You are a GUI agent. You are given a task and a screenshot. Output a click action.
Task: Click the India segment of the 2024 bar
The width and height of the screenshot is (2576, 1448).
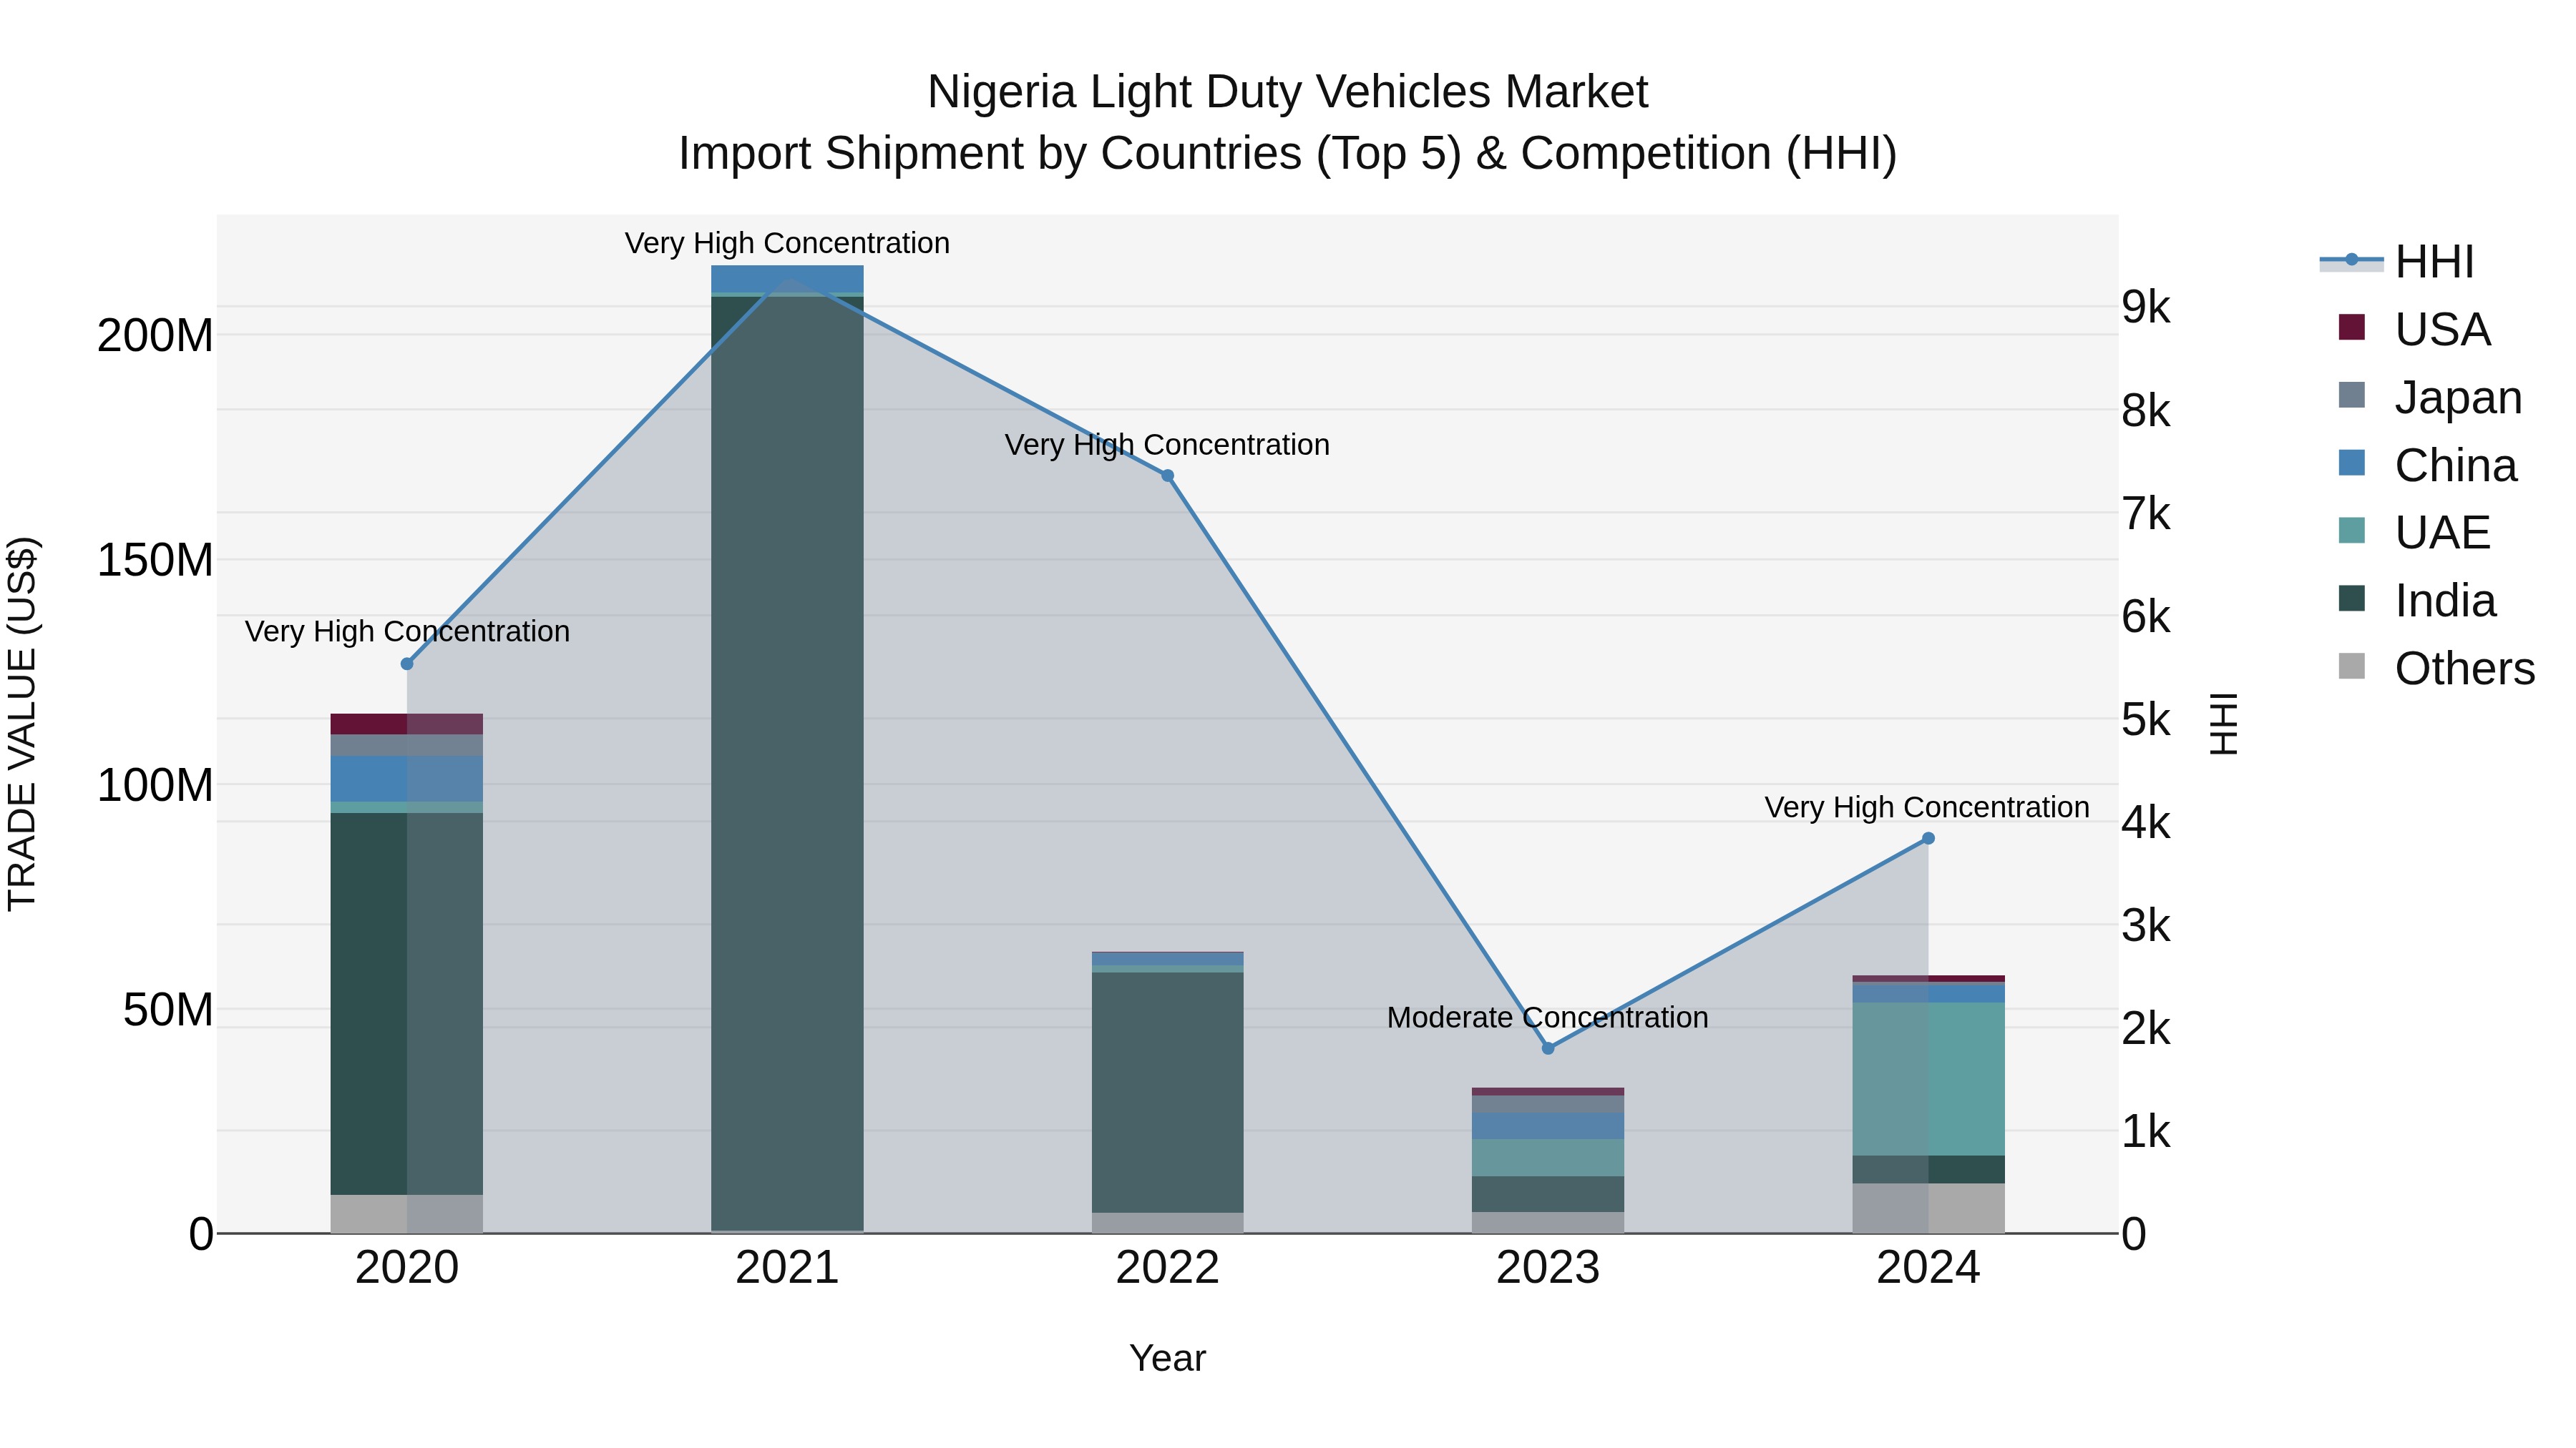[x=1928, y=1170]
